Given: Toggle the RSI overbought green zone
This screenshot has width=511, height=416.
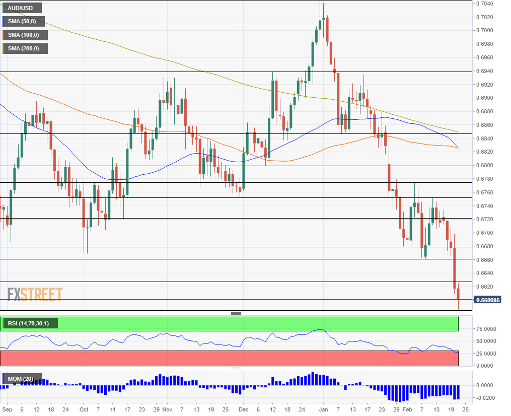Looking at the screenshot, I should pos(252,323).
